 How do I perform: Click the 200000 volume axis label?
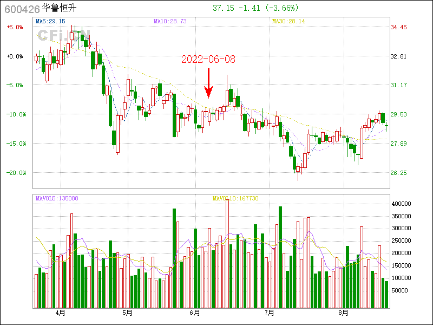coord(401,253)
